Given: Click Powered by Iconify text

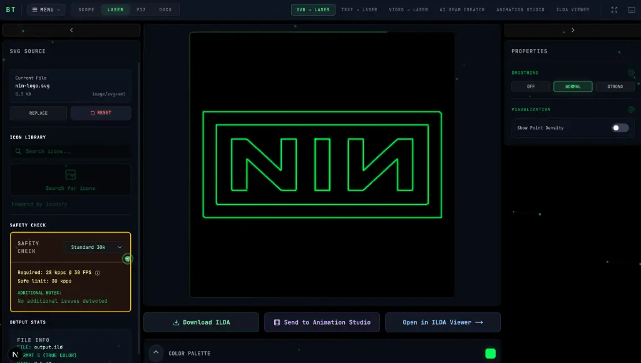Looking at the screenshot, I should click(x=39, y=204).
